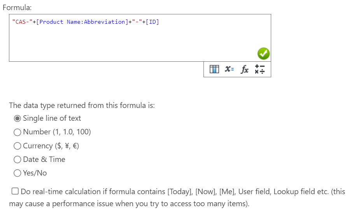Image resolution: width=349 pixels, height=212 pixels.
Task: Click the [ID] reference in the formula
Action: click(x=153, y=22)
